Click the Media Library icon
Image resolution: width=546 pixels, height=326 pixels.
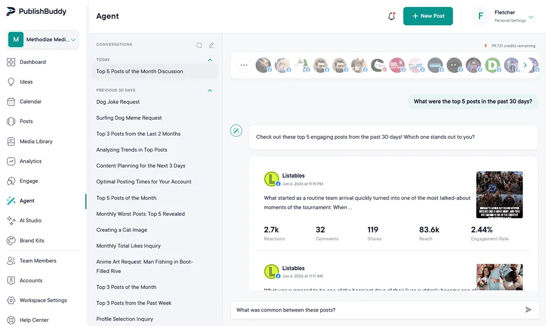point(11,142)
